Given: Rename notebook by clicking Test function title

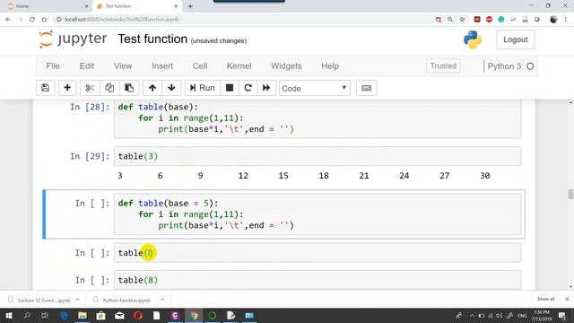Looking at the screenshot, I should coord(152,39).
